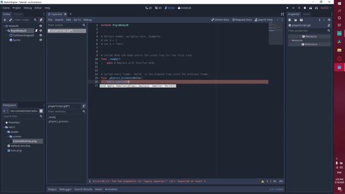Viewport: 345px width, 194px height.
Task: Fold the _ready function at line 10
Action: [99, 59]
